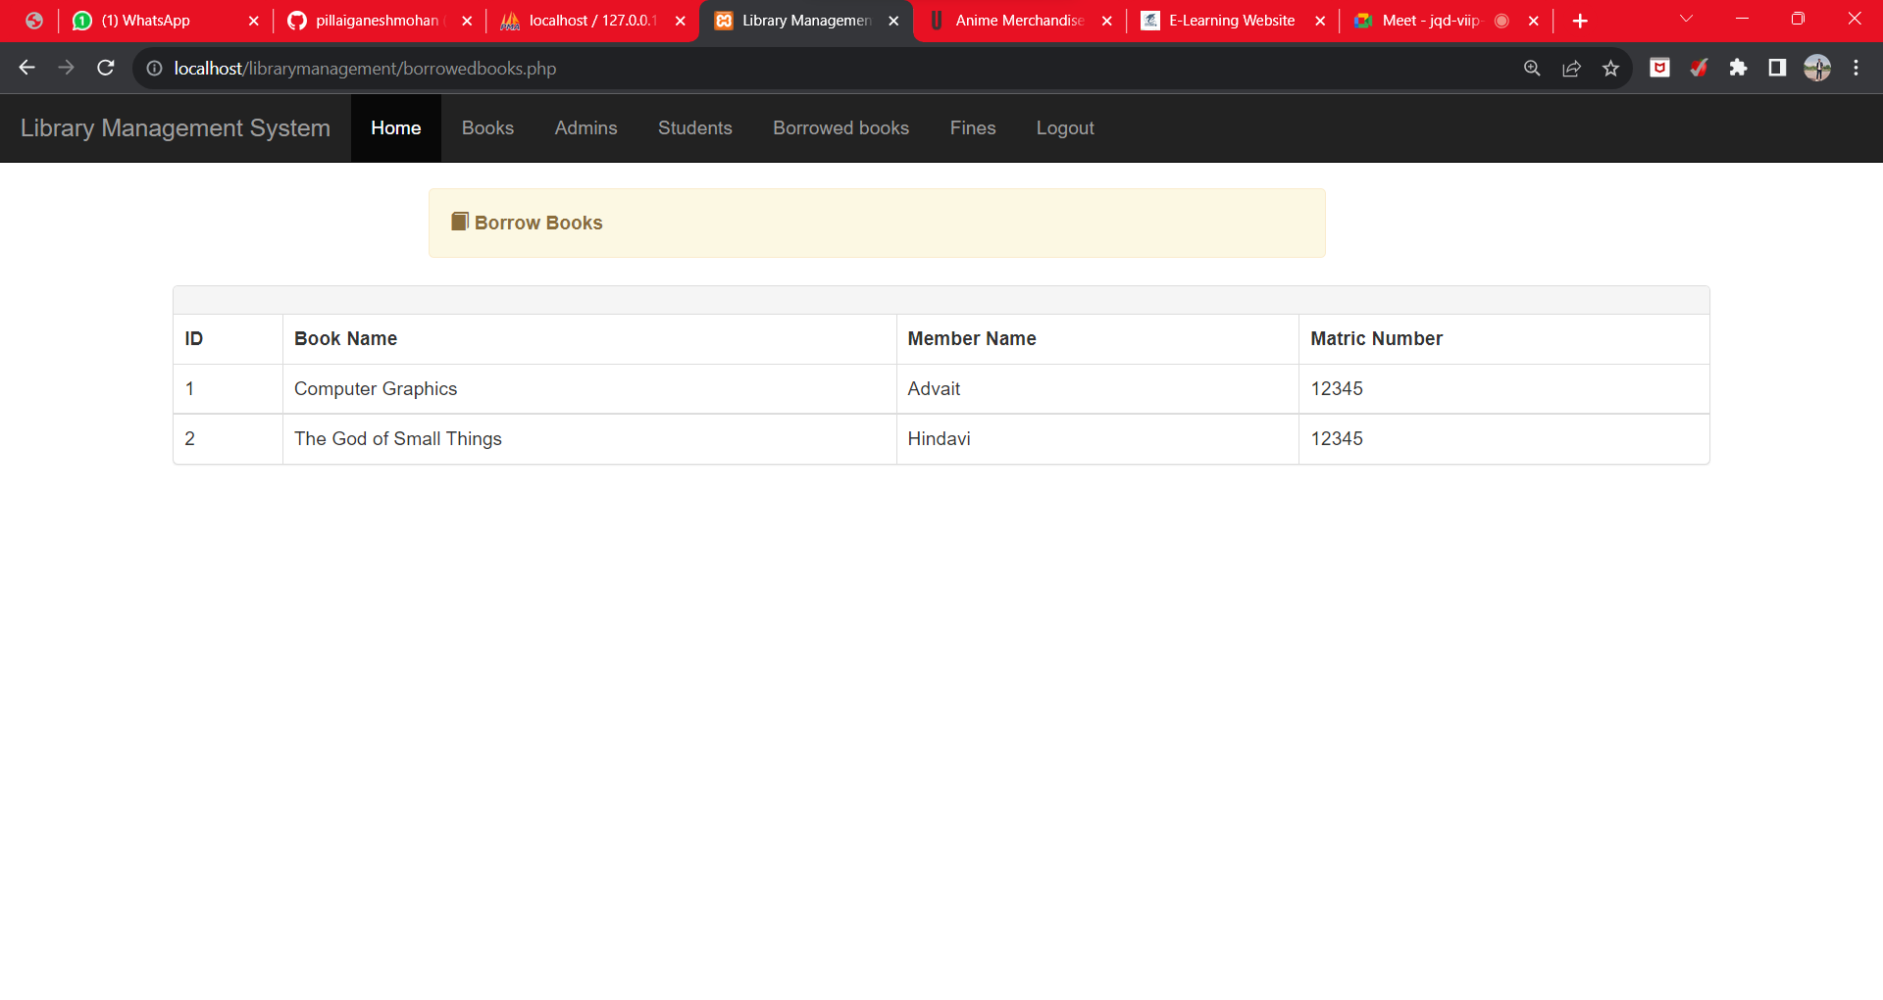Click the site info icon before the URL

click(x=154, y=68)
